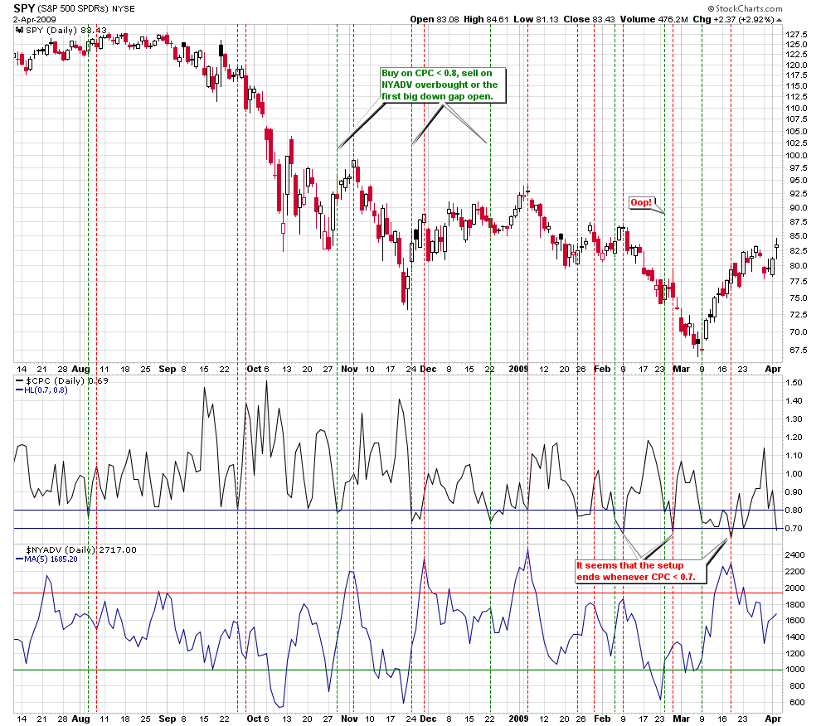Click the 'Volume 476.2M' value in the header
This screenshot has width=821, height=726.
[654, 19]
